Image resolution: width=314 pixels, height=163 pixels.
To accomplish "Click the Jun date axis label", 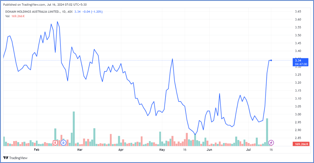I will [209, 150].
